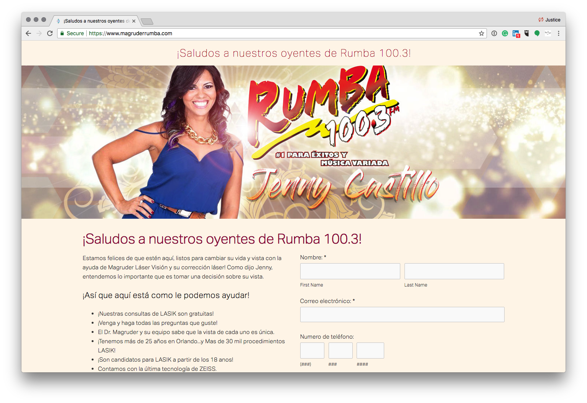Click the Correo electrónico input field
The width and height of the screenshot is (587, 403).
pos(402,315)
